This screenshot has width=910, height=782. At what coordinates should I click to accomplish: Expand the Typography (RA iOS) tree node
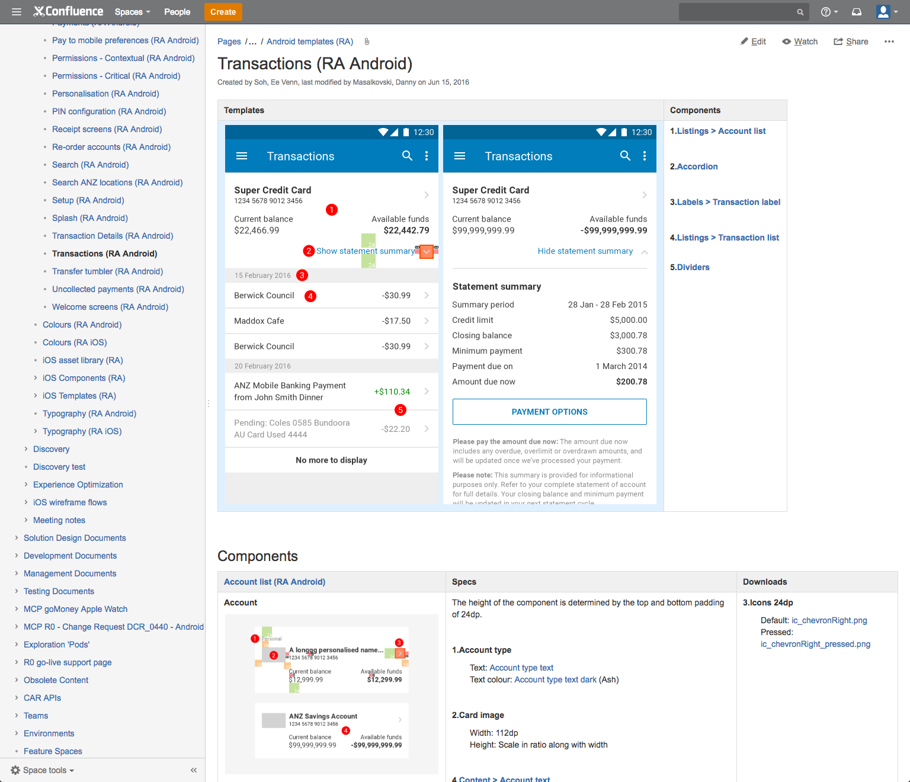pos(36,431)
